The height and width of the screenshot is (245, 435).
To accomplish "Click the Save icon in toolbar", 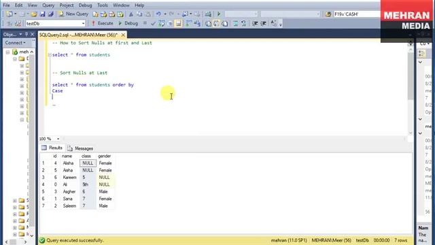I will (x=42, y=14).
